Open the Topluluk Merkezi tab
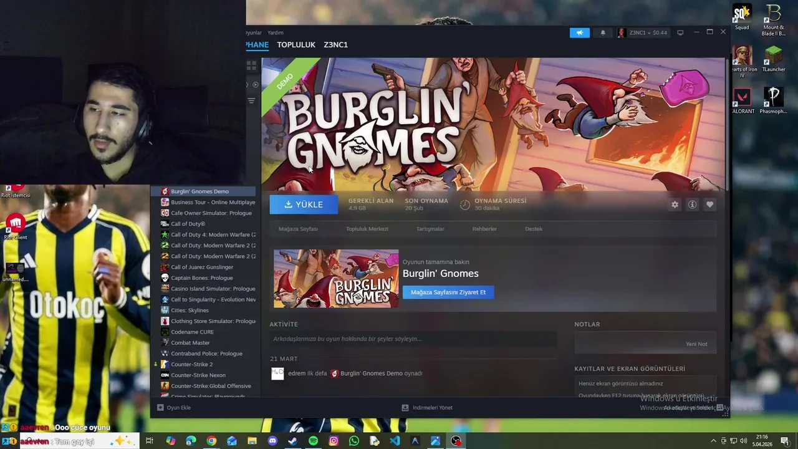The image size is (798, 449). click(367, 229)
